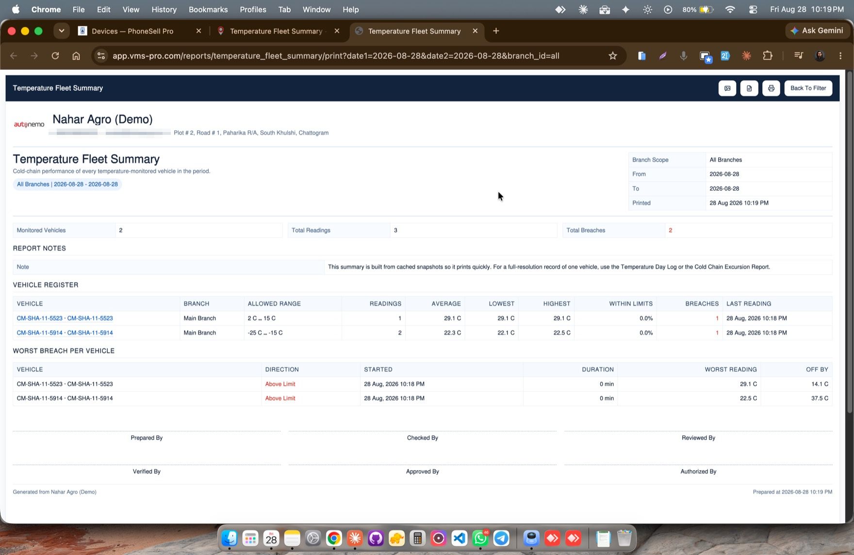
Task: View site information icon beside the URL
Action: [101, 56]
